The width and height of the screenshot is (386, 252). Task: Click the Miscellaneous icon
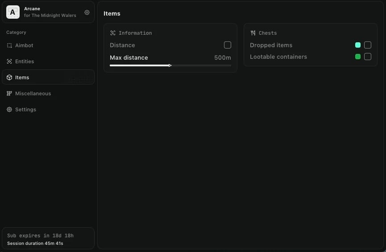(x=9, y=93)
